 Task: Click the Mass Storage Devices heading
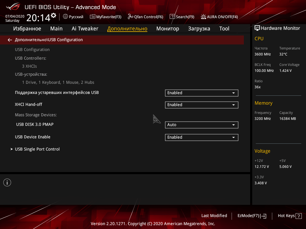[36, 115]
